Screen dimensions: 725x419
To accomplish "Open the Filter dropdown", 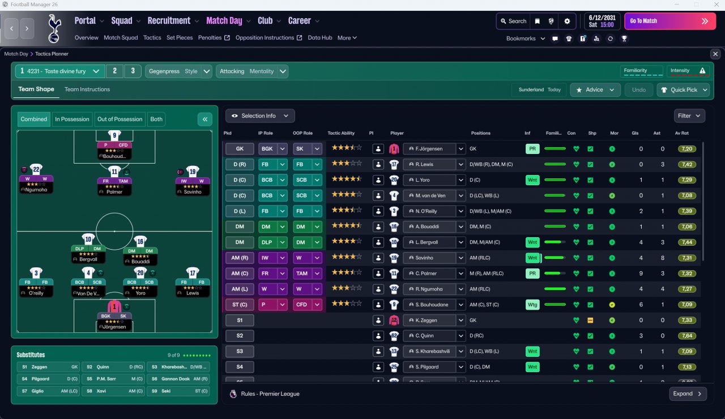I will (x=689, y=116).
